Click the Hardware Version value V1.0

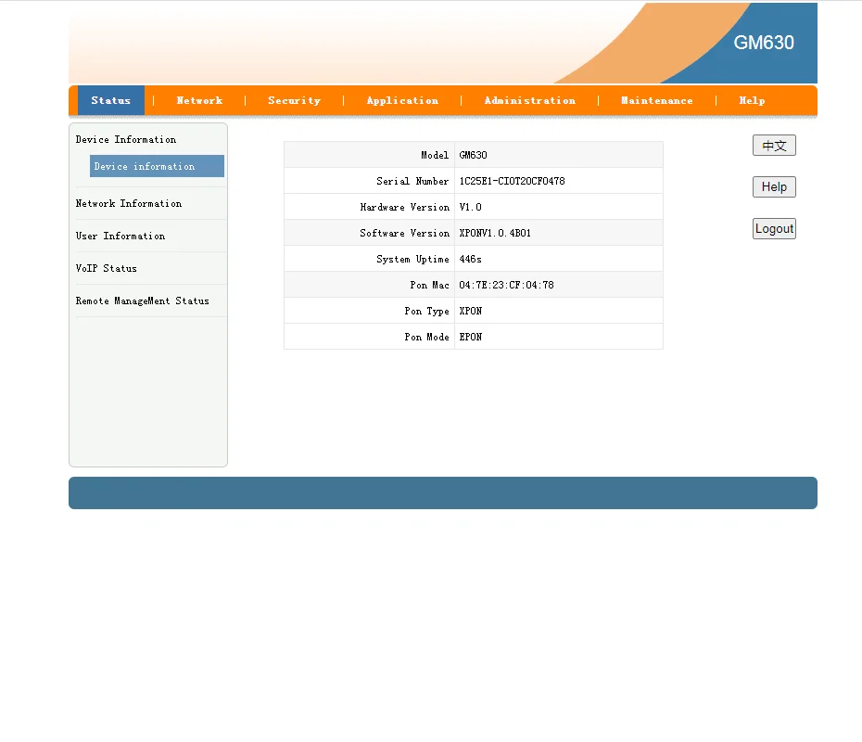pyautogui.click(x=471, y=208)
